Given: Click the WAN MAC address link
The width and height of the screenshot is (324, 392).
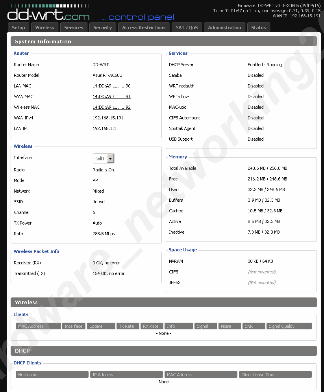Looking at the screenshot, I should coord(111,97).
